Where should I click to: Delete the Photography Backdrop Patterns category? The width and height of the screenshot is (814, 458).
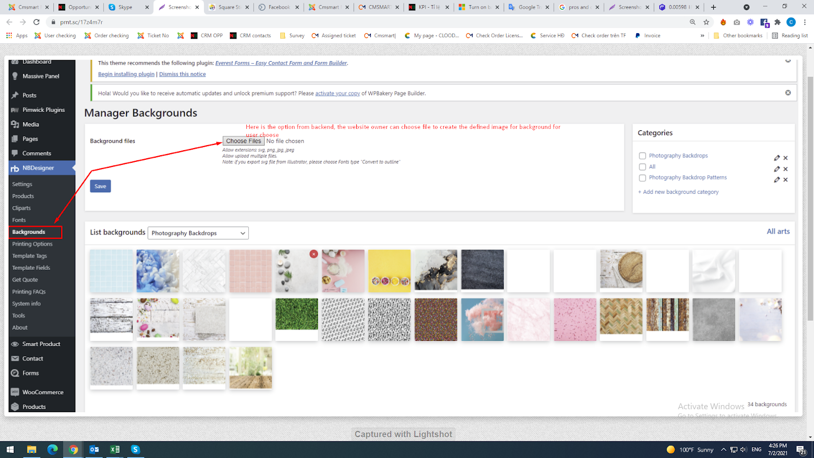[786, 180]
